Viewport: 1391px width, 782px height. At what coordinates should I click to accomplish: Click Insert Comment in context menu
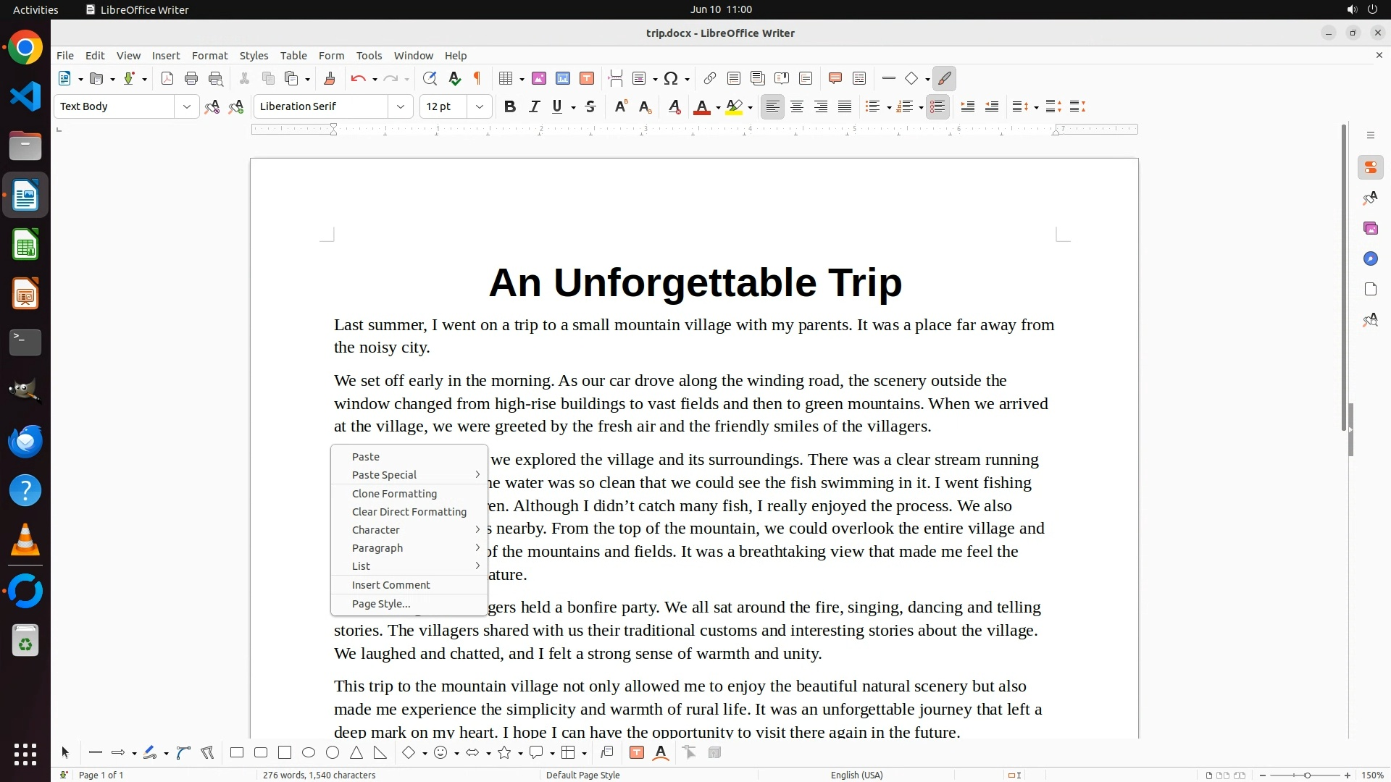tap(390, 585)
